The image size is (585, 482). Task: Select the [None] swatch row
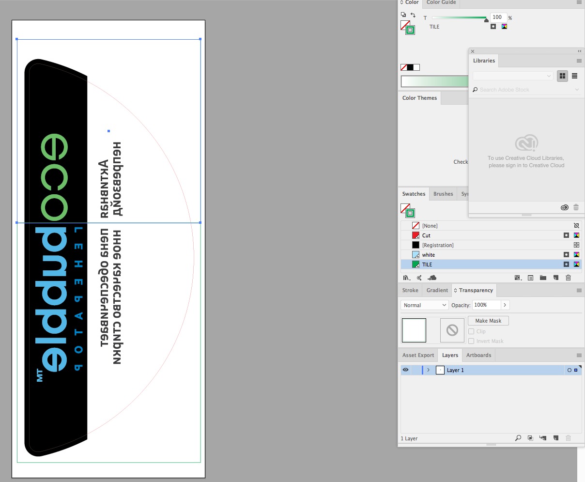[x=491, y=226]
